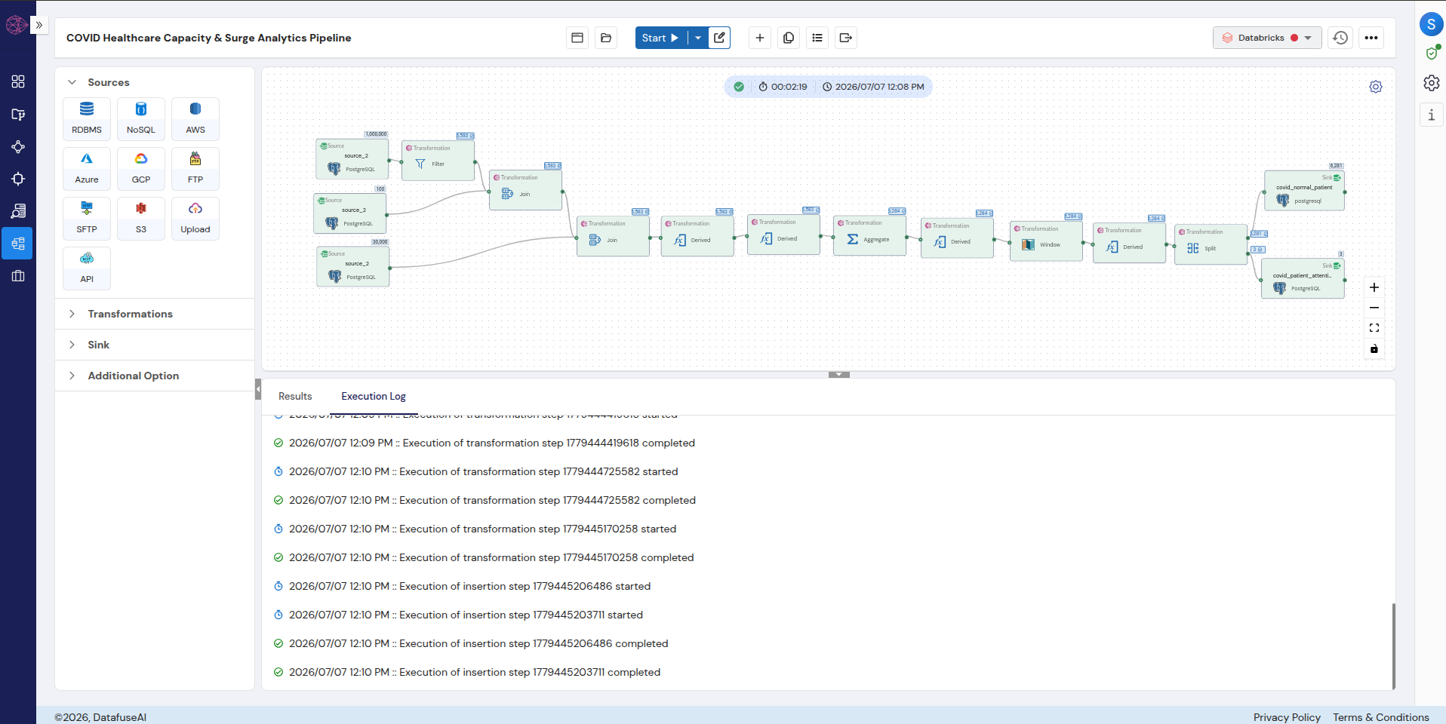Image resolution: width=1446 pixels, height=724 pixels.
Task: Open the Terms & Conditions link
Action: (1380, 717)
